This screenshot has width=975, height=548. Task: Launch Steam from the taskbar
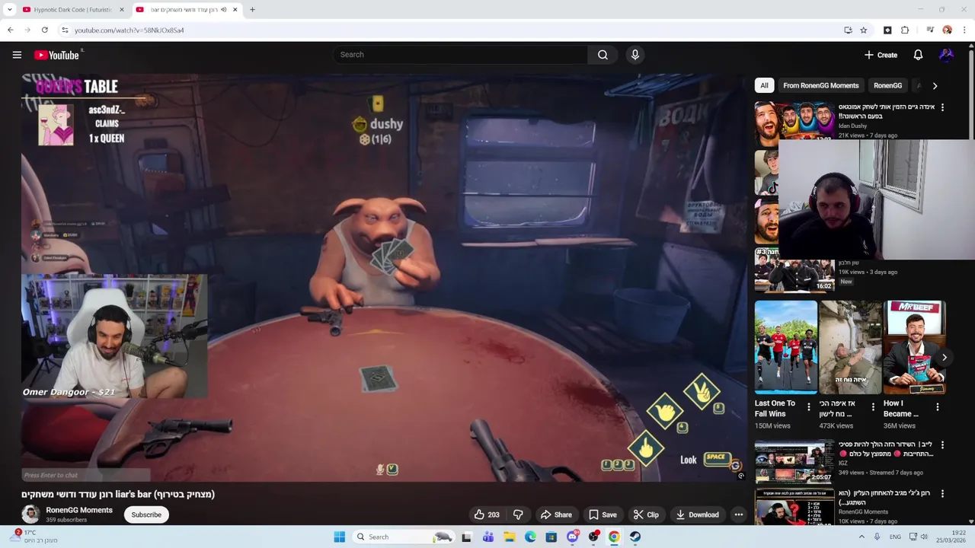click(x=635, y=537)
